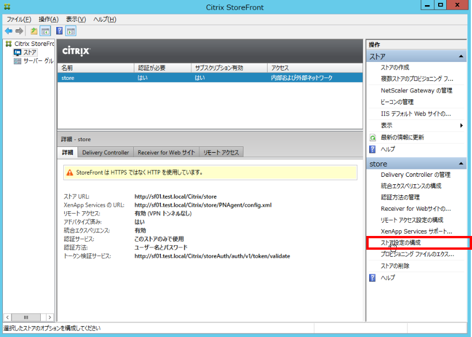This screenshot has height=337, width=472.
Task: Switch to the リモート アクセス tab
Action: tap(221, 153)
